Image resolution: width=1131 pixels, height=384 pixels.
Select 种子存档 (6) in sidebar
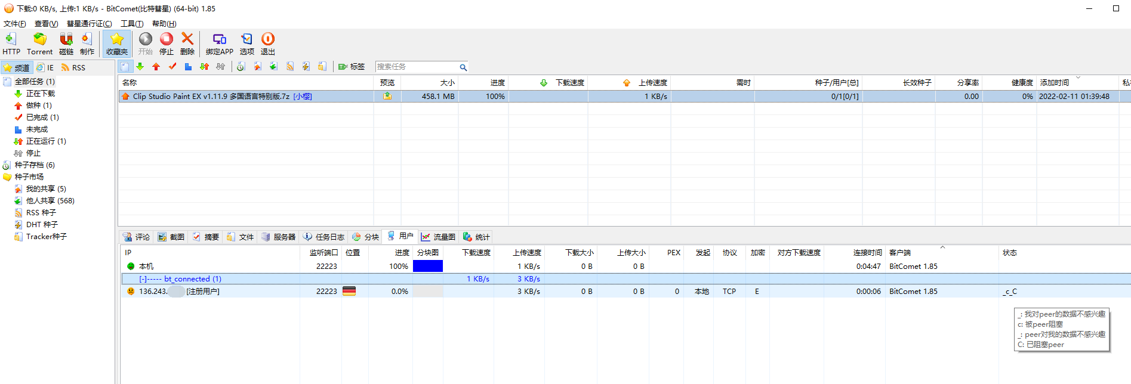pos(35,165)
